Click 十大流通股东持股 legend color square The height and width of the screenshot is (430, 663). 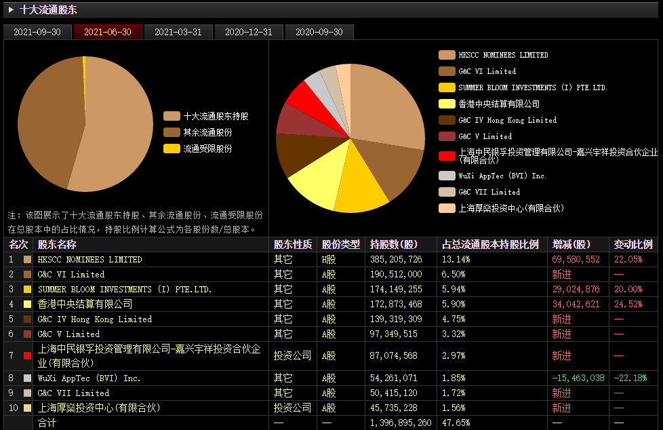point(172,116)
